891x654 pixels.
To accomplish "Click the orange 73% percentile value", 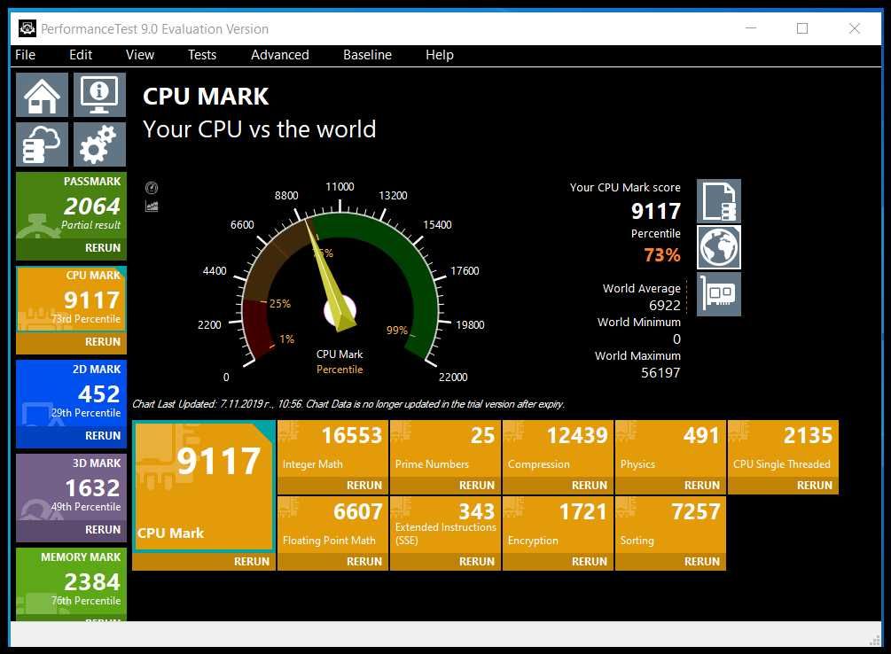I will coord(662,254).
